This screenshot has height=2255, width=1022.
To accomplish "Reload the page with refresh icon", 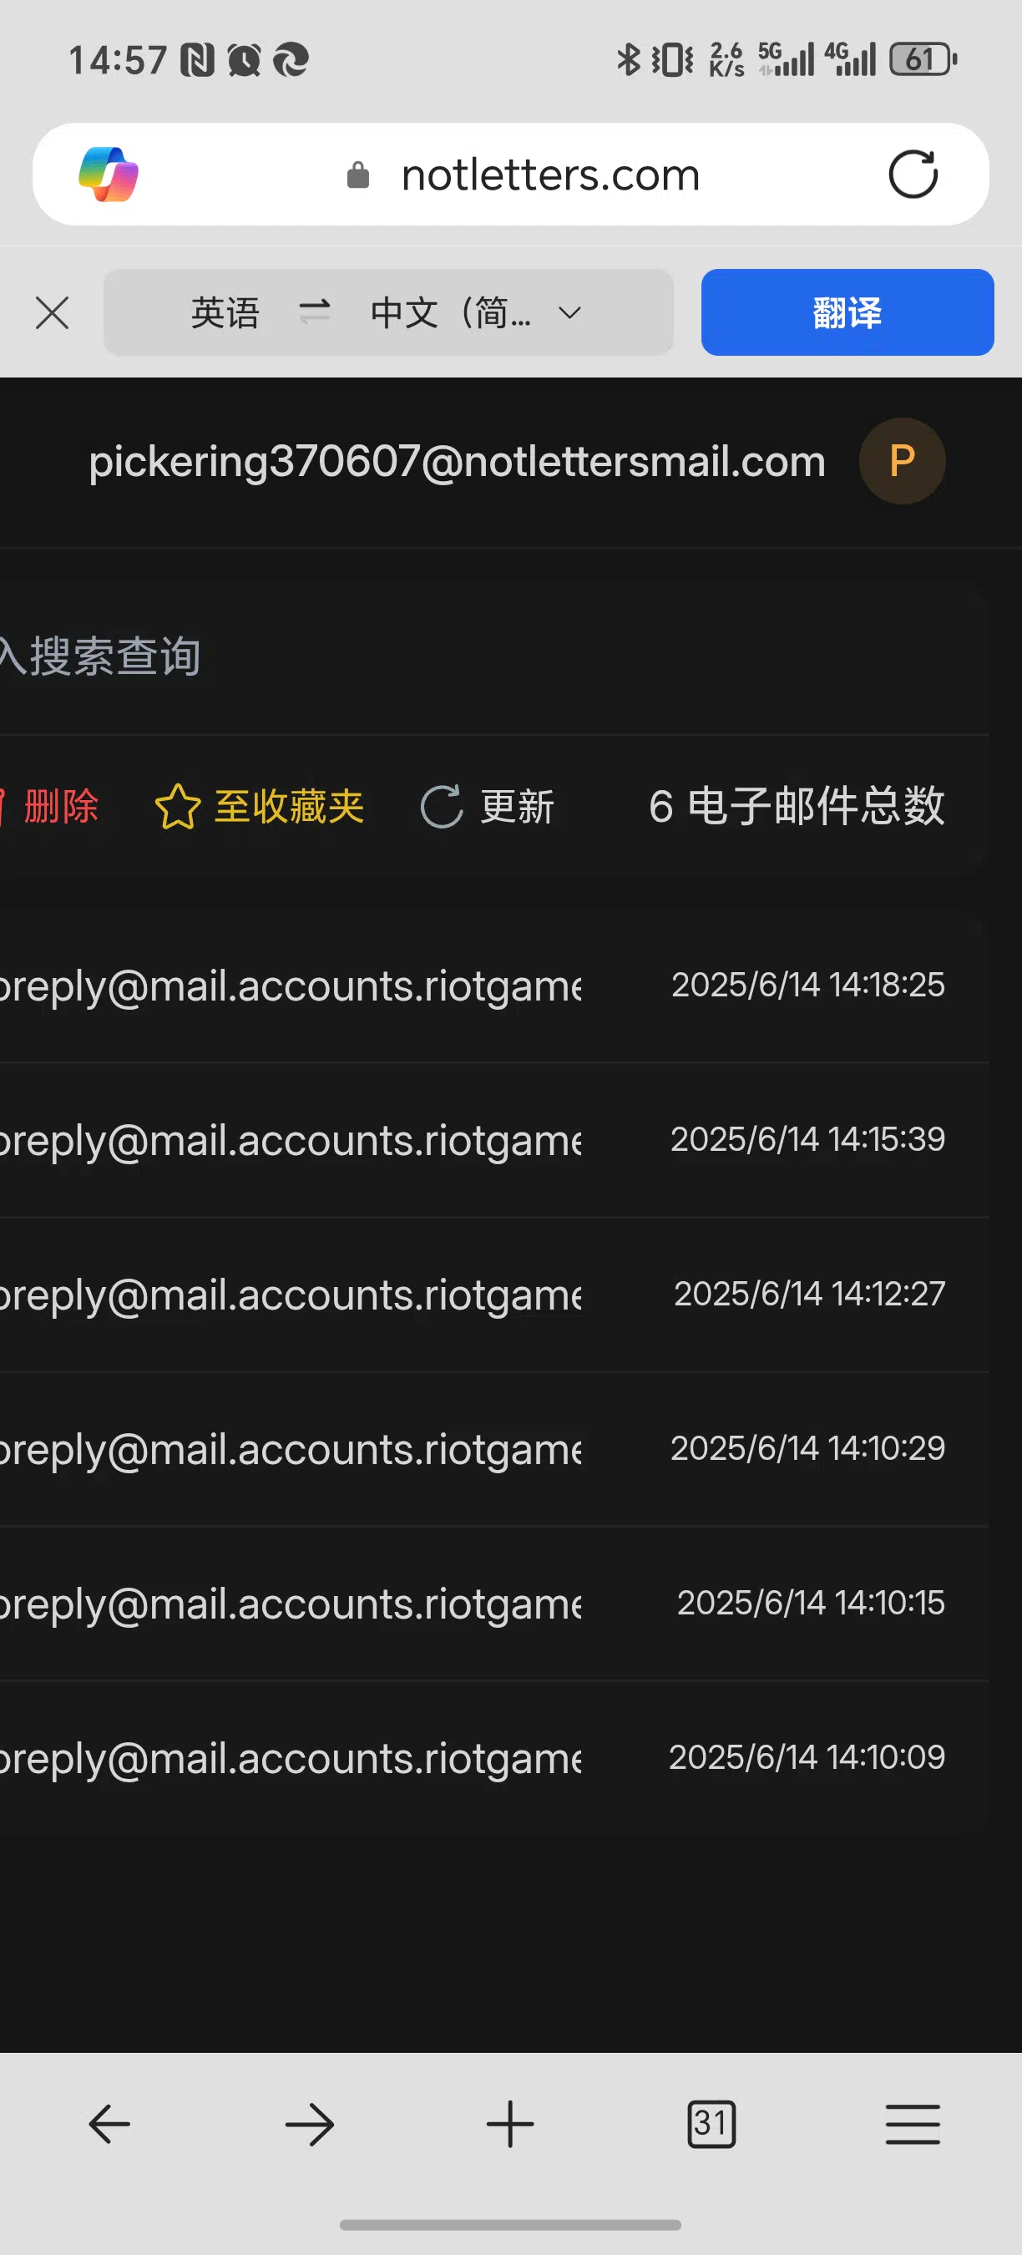I will click(x=913, y=175).
